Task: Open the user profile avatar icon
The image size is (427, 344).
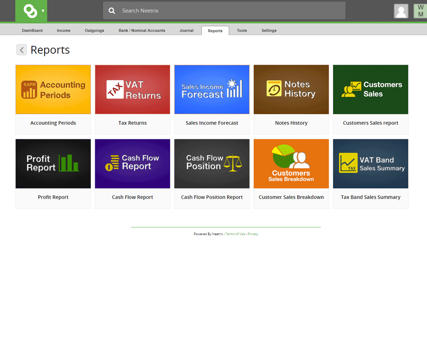Action: click(401, 11)
